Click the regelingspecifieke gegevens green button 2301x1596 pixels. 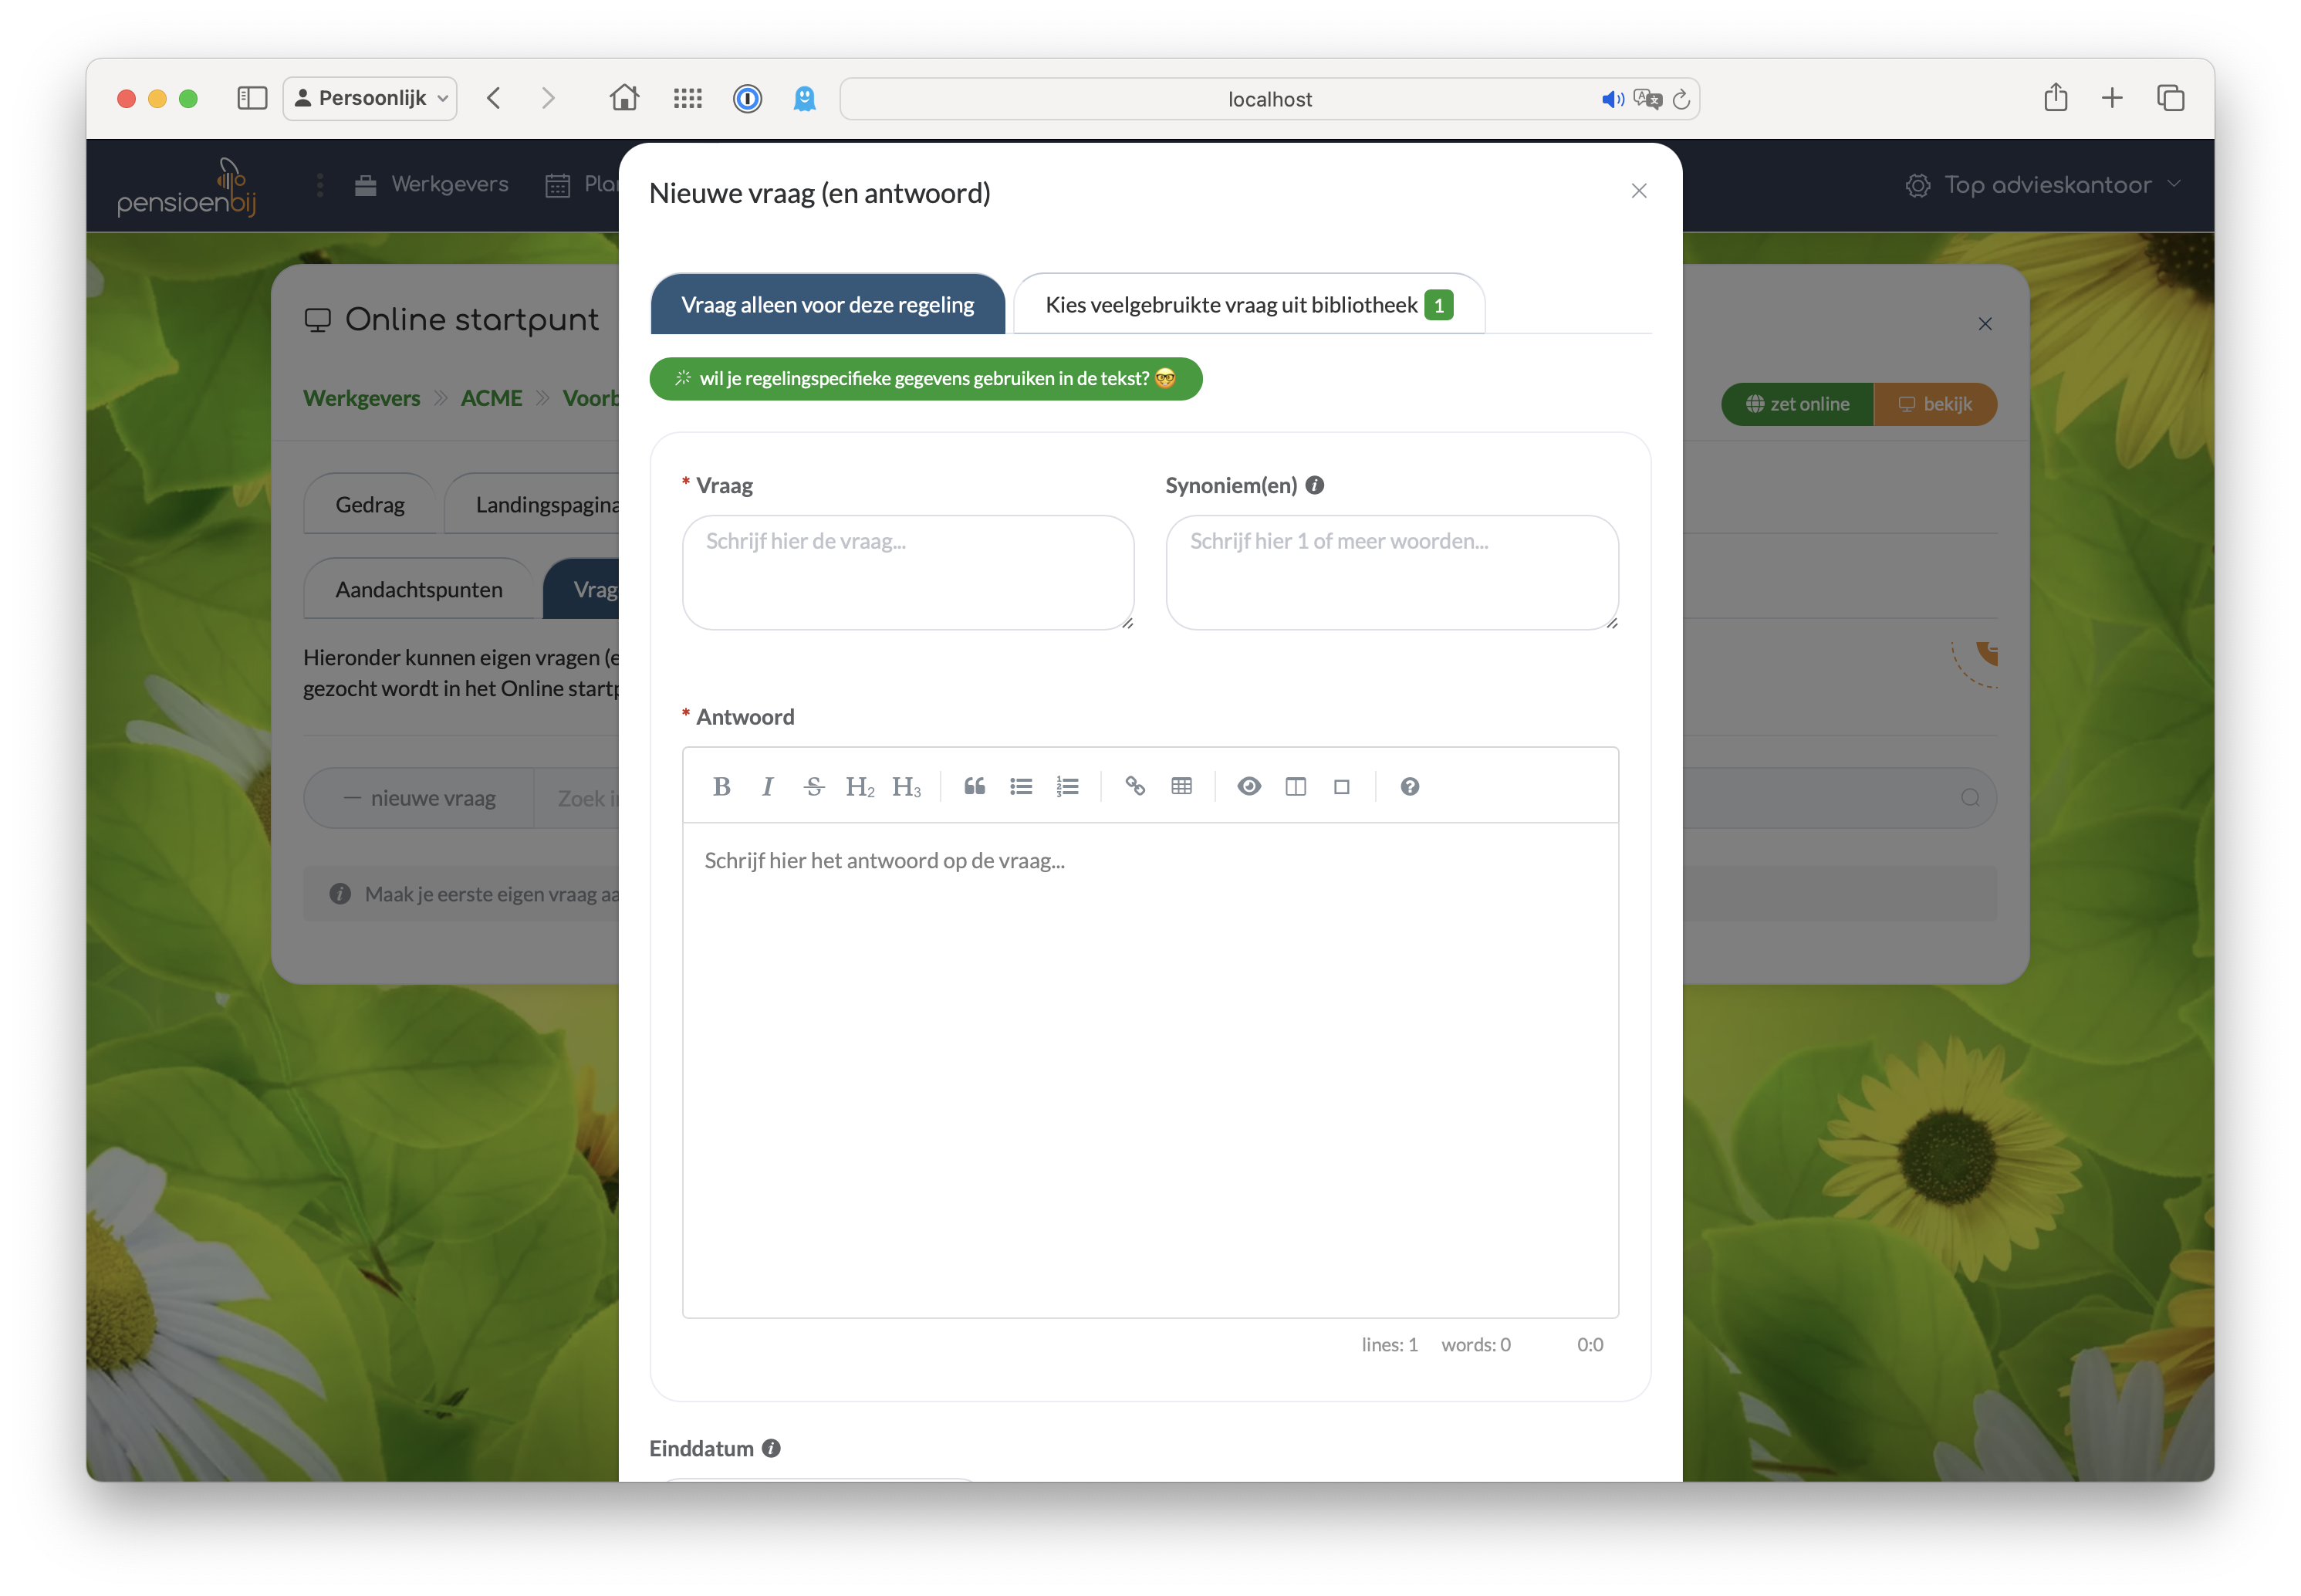coord(926,379)
